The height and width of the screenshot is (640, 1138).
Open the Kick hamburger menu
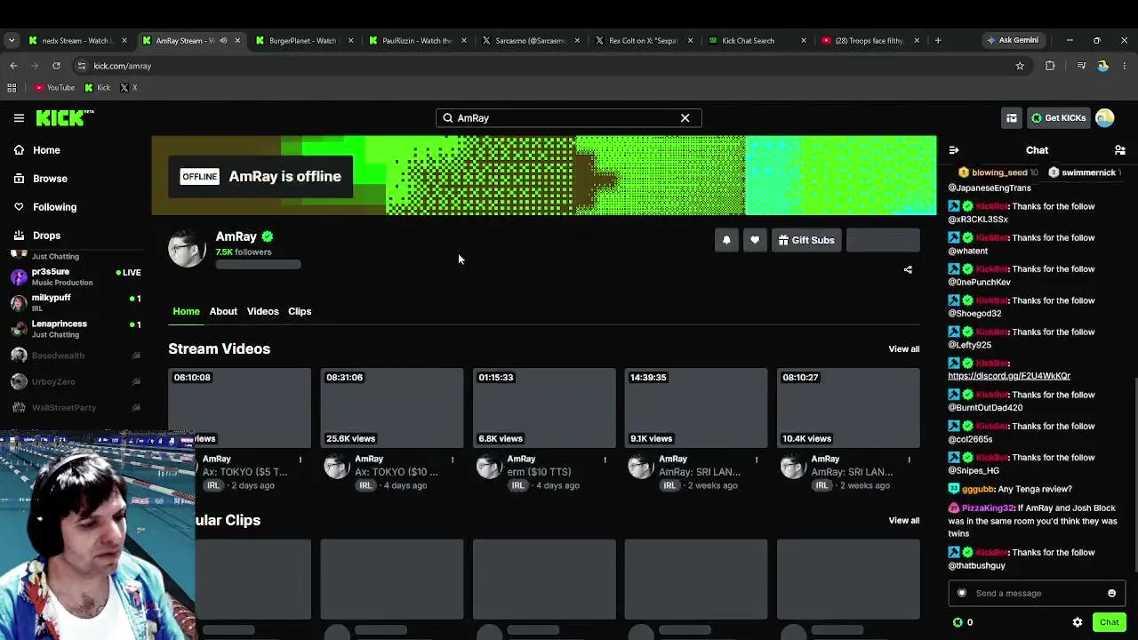[19, 117]
